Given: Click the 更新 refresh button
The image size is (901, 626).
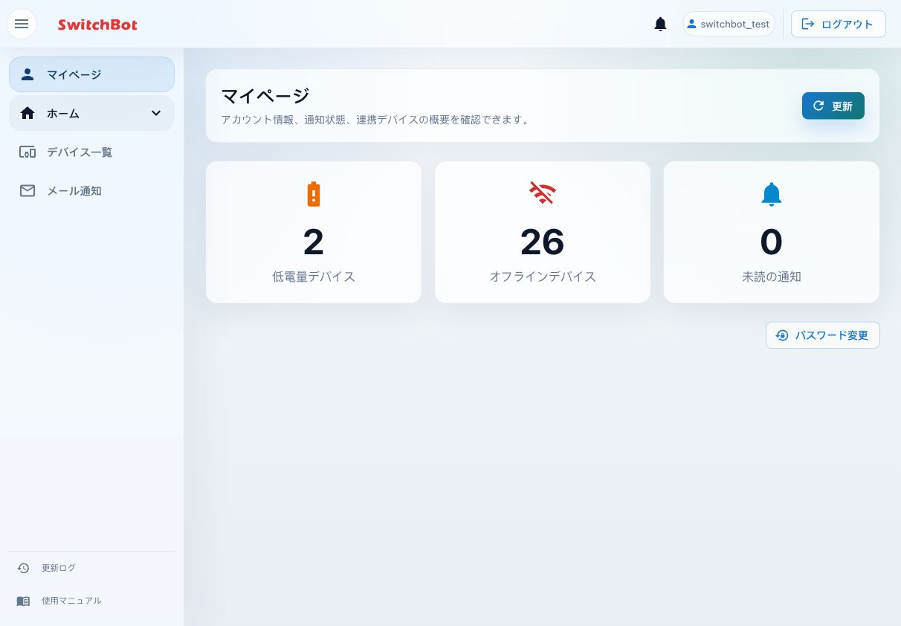Looking at the screenshot, I should pyautogui.click(x=833, y=106).
